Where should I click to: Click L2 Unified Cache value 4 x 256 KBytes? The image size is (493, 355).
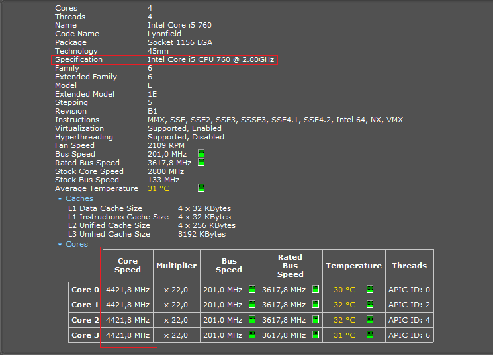pyautogui.click(x=206, y=225)
